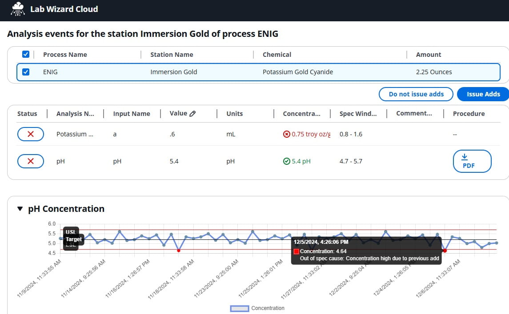Click the red out-of-spec icon beside 0.75 troy oz
This screenshot has height=314, width=509.
(286, 134)
